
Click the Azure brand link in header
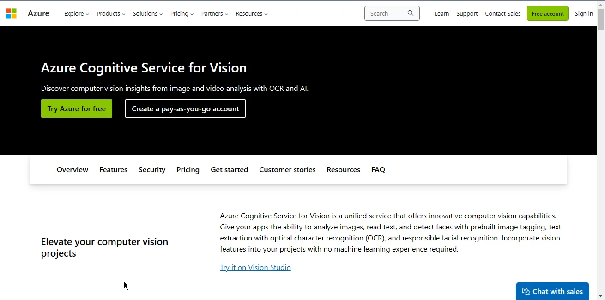point(38,13)
